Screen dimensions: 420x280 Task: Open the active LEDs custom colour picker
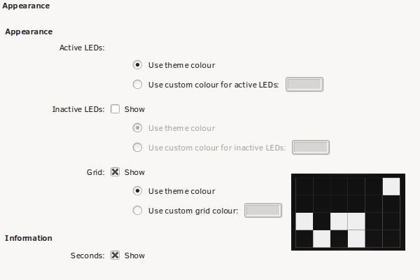pos(305,85)
